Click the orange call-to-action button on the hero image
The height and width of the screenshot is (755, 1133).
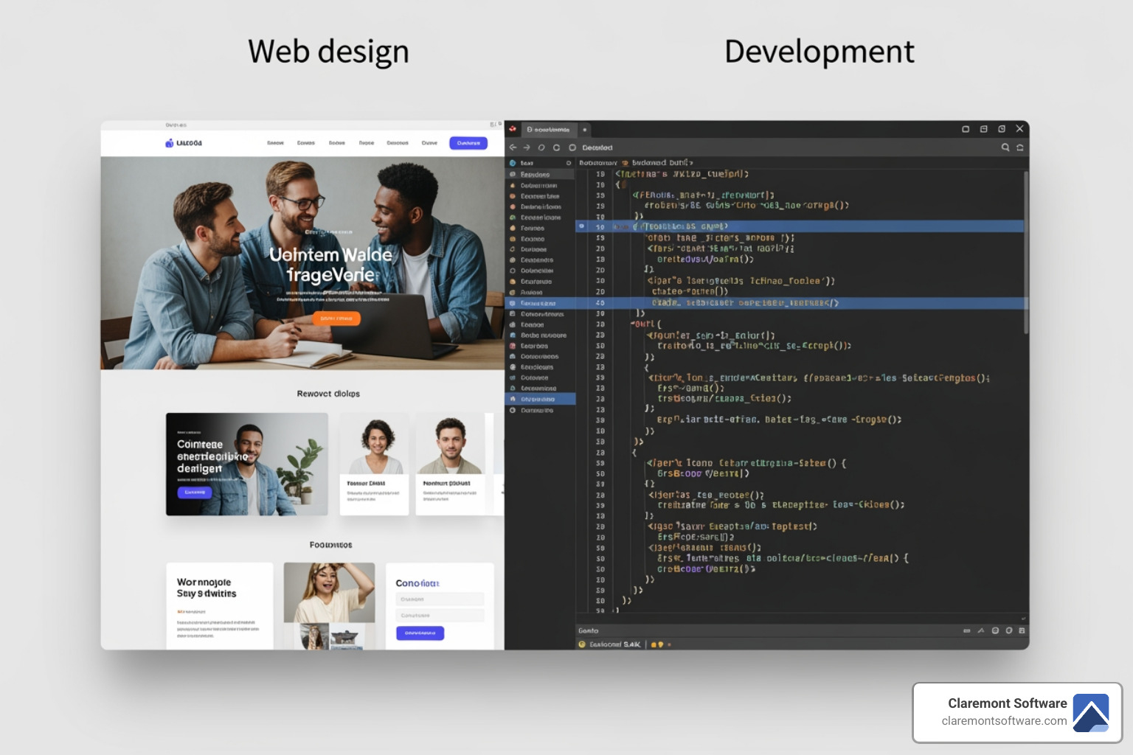338,319
